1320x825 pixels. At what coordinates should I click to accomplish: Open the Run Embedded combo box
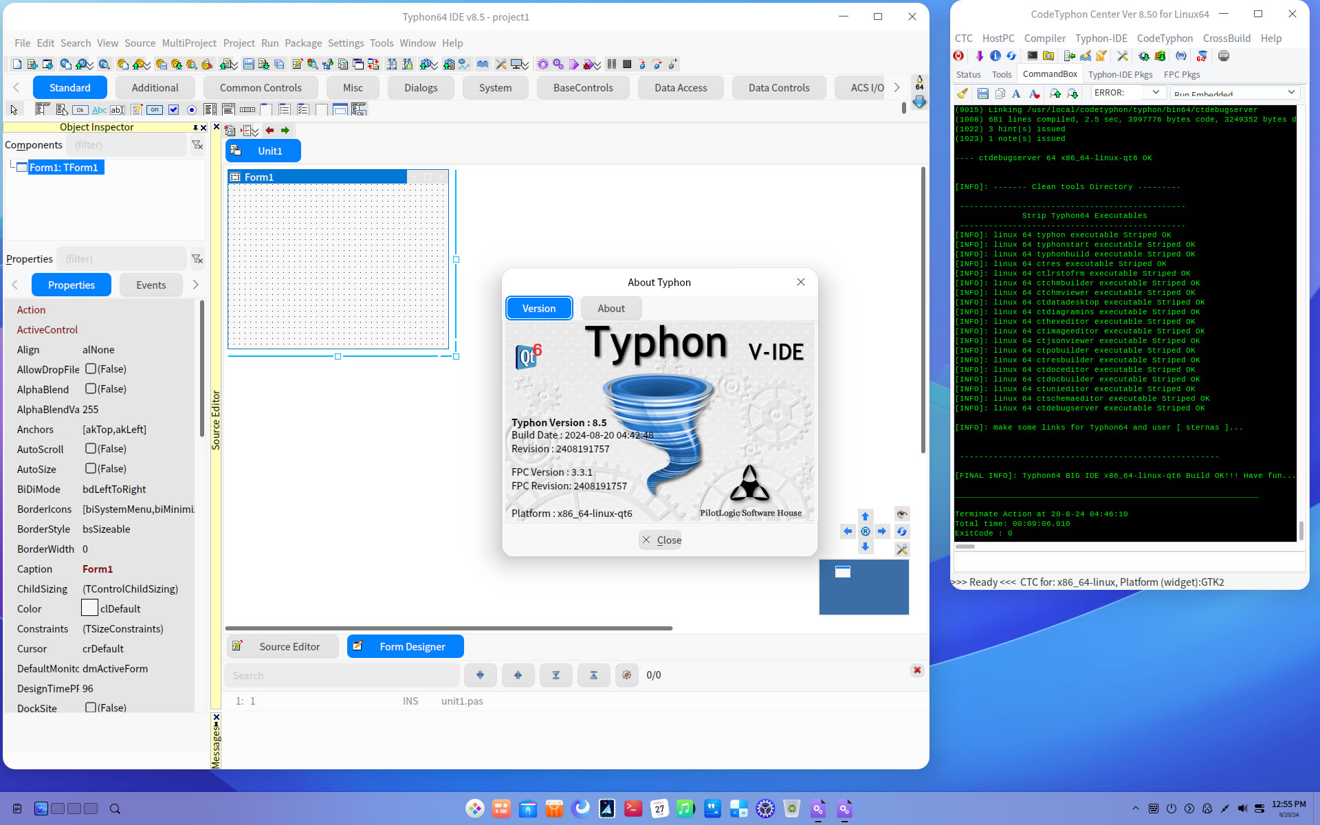1235,92
